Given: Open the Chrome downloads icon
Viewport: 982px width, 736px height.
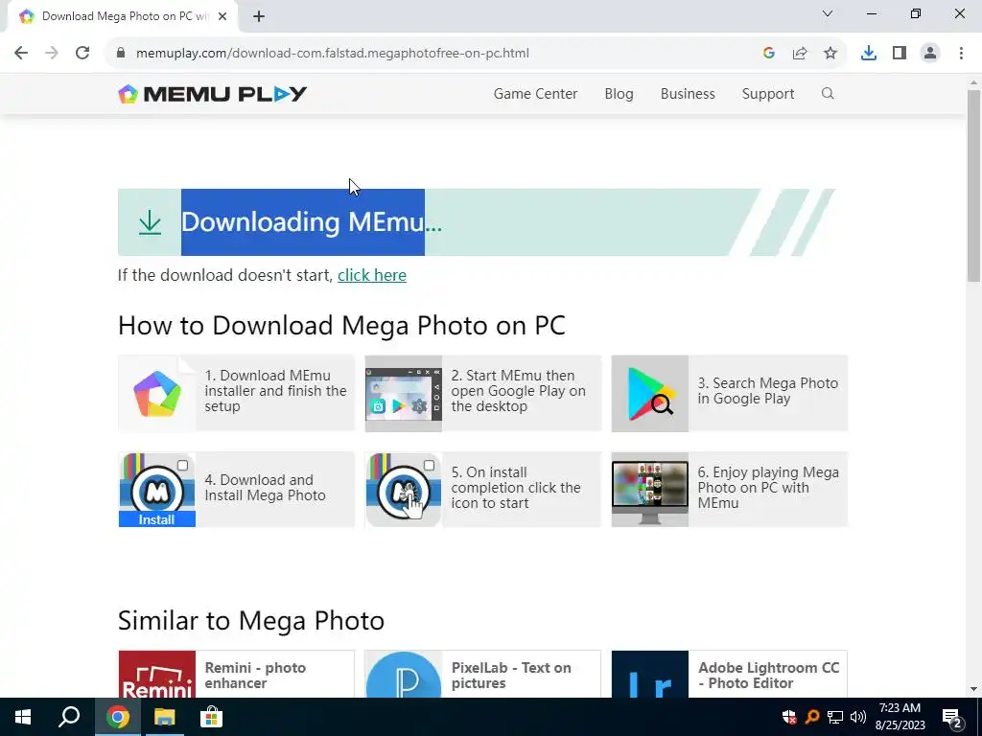Looking at the screenshot, I should tap(869, 53).
